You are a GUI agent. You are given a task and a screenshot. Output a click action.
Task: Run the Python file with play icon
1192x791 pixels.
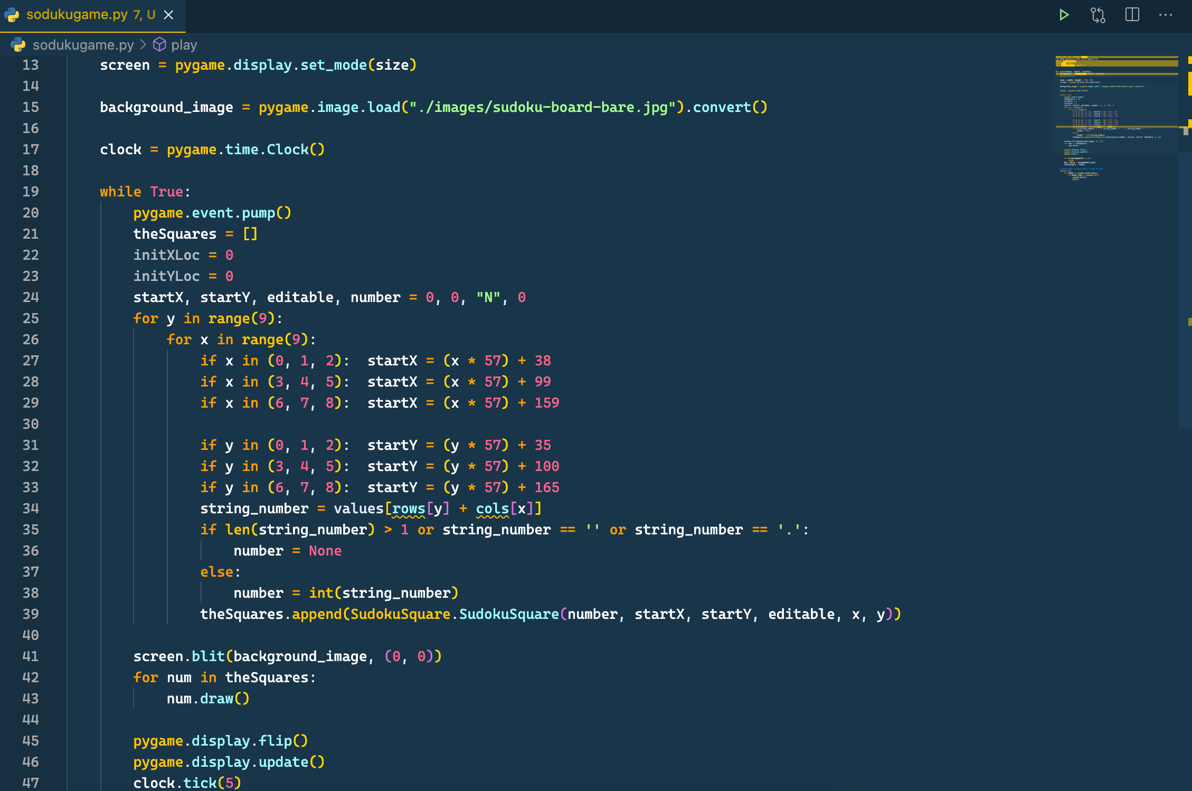coord(1064,15)
